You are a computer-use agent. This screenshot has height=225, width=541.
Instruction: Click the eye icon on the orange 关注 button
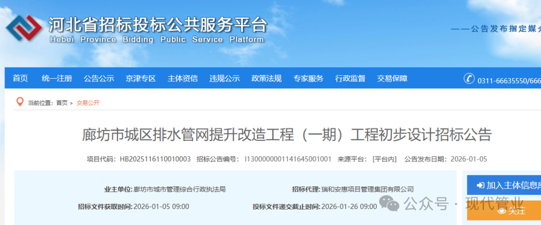coord(502,211)
